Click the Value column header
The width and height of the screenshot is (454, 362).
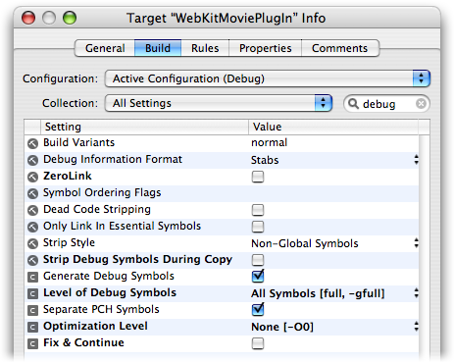point(333,127)
